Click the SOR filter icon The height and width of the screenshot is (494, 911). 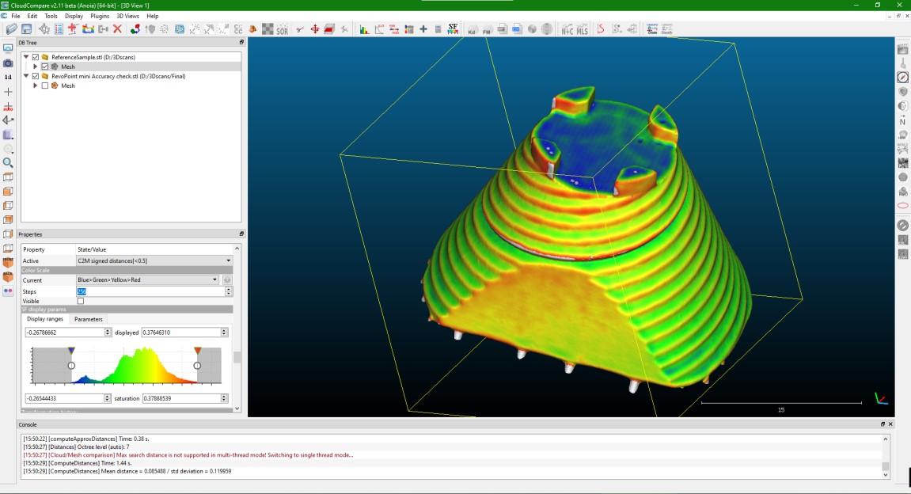(282, 30)
